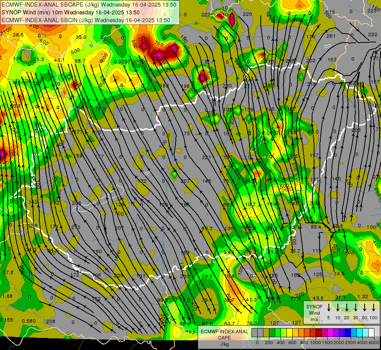Pick the dark green swatch in the CAPE legend

272,333
